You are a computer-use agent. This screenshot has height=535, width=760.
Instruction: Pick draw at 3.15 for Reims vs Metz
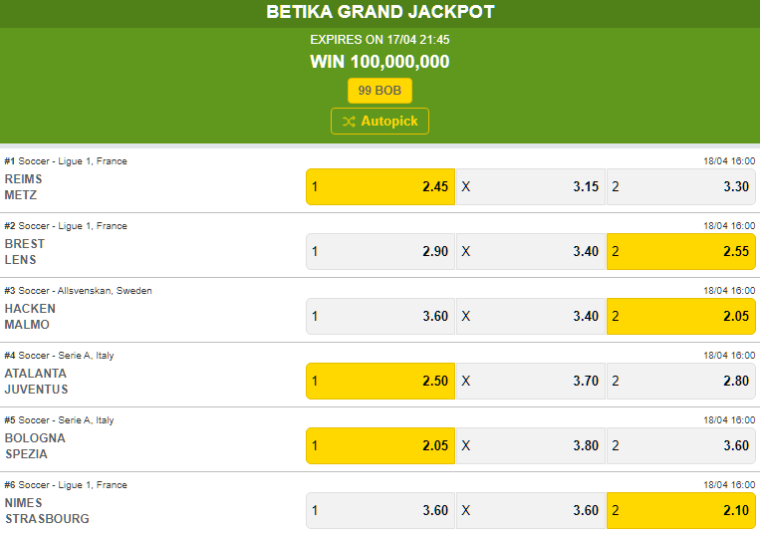coord(530,186)
